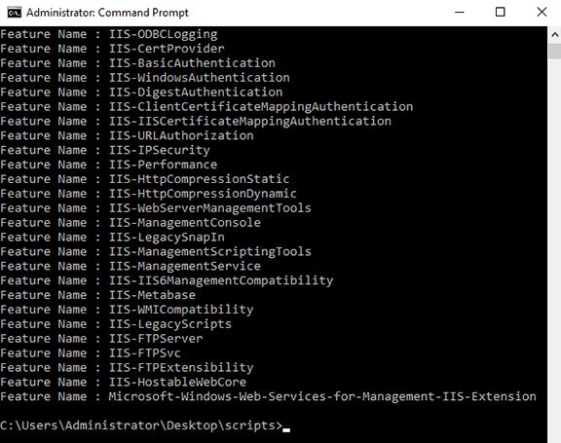Click the scrollbar up arrow
Image resolution: width=561 pixels, height=443 pixels.
554,35
